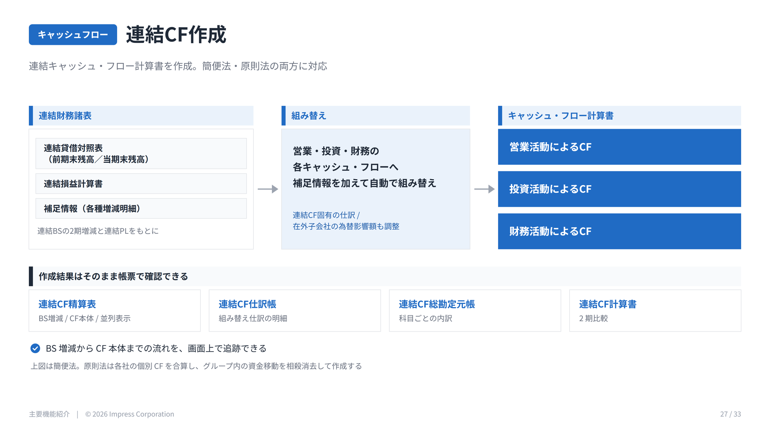Click the note 連結BSの2期増減と連結PLをもとに
The width and height of the screenshot is (770, 433).
(98, 231)
